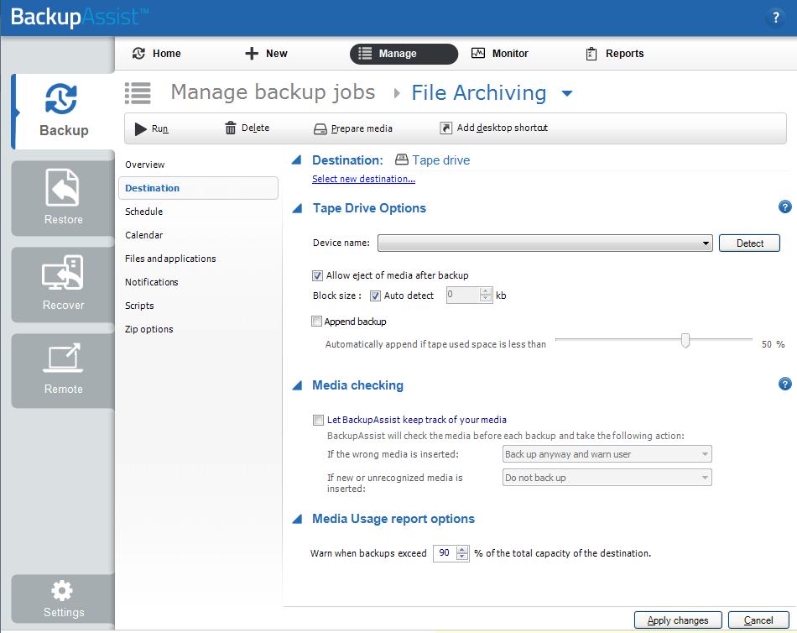Enable Append backup
The width and height of the screenshot is (797, 633).
coord(316,321)
